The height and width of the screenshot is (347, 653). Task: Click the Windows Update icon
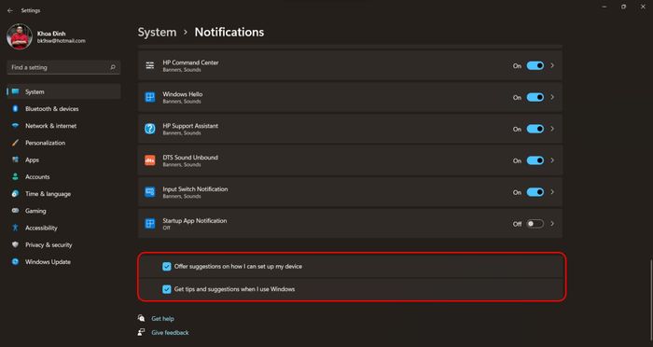pyautogui.click(x=16, y=262)
